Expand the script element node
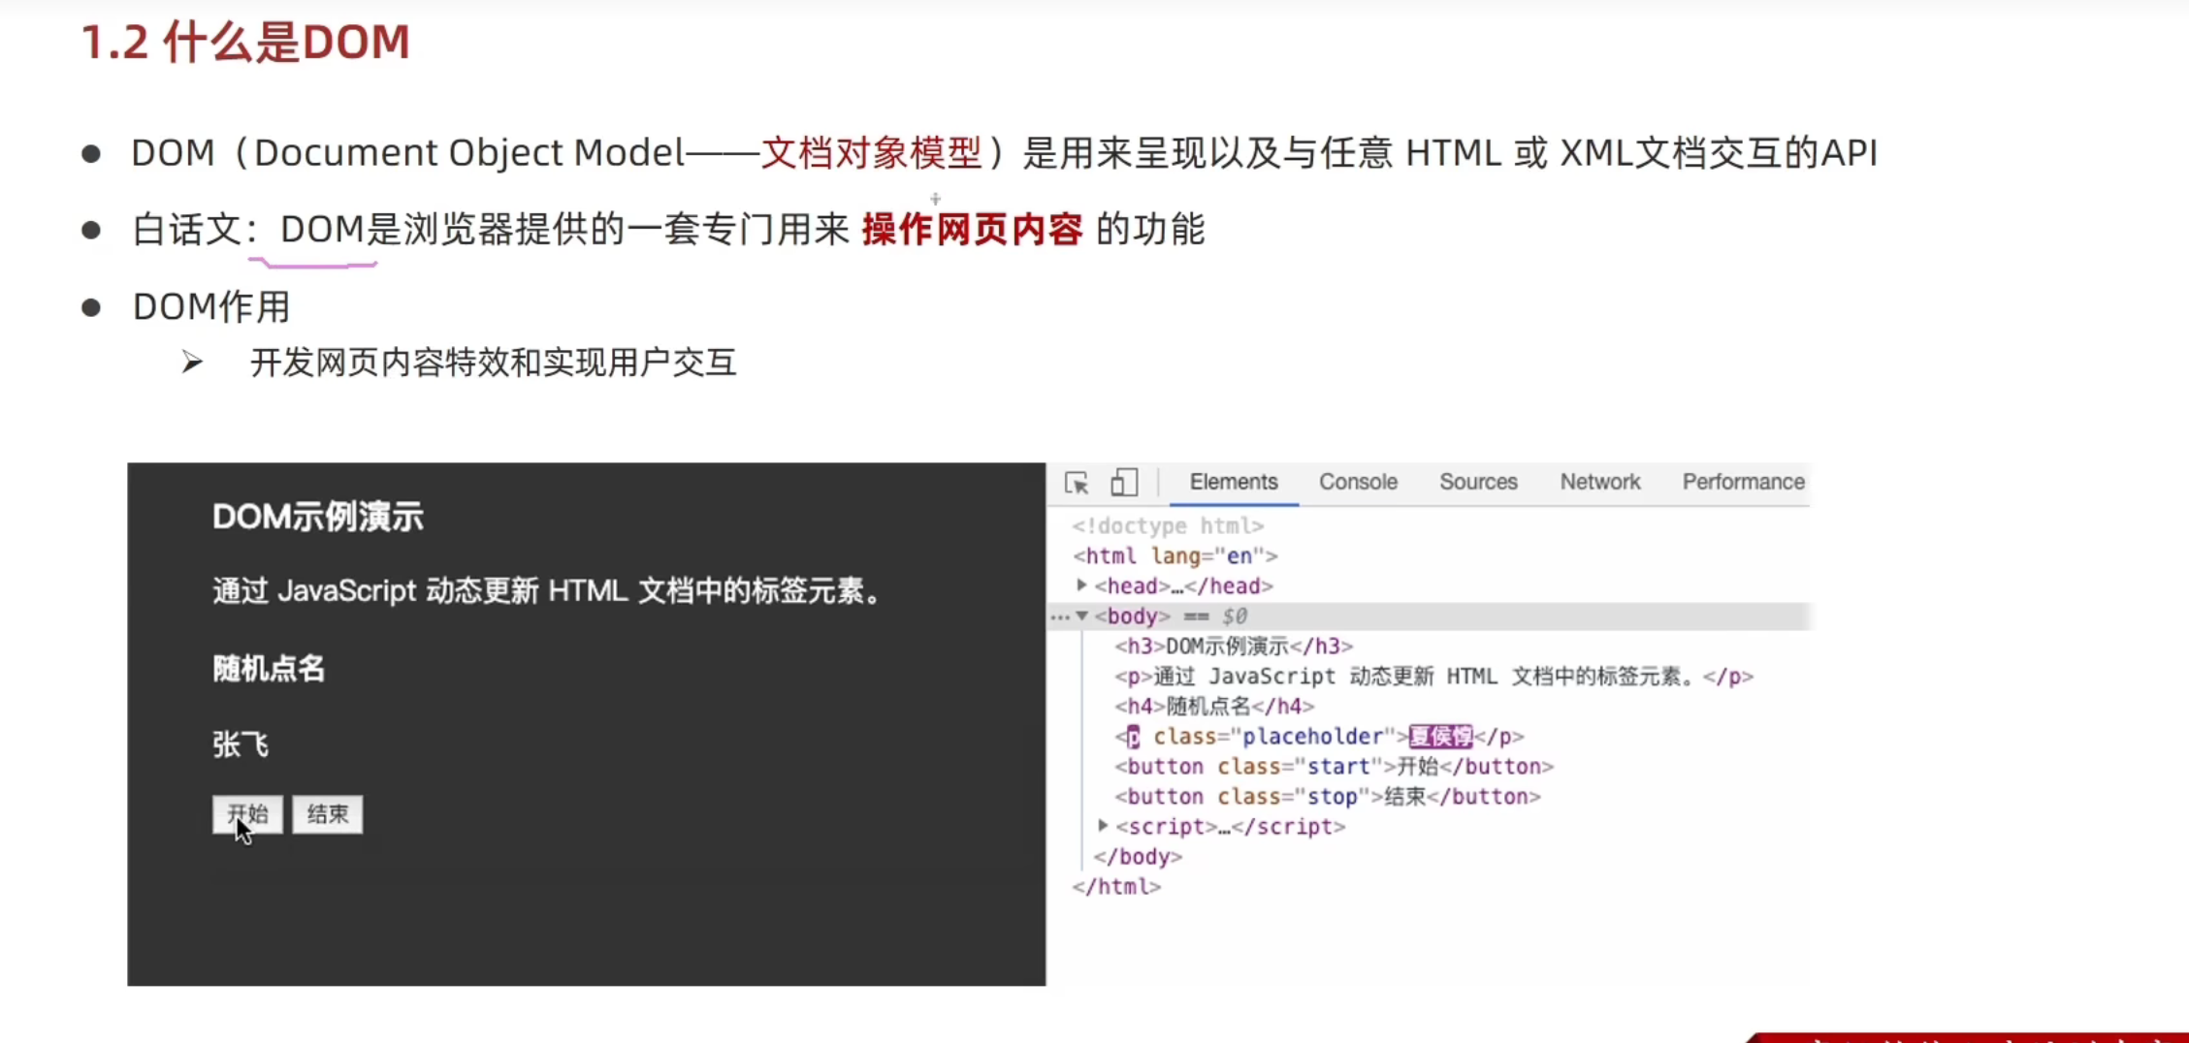Screen dimensions: 2189x1043 [1103, 826]
